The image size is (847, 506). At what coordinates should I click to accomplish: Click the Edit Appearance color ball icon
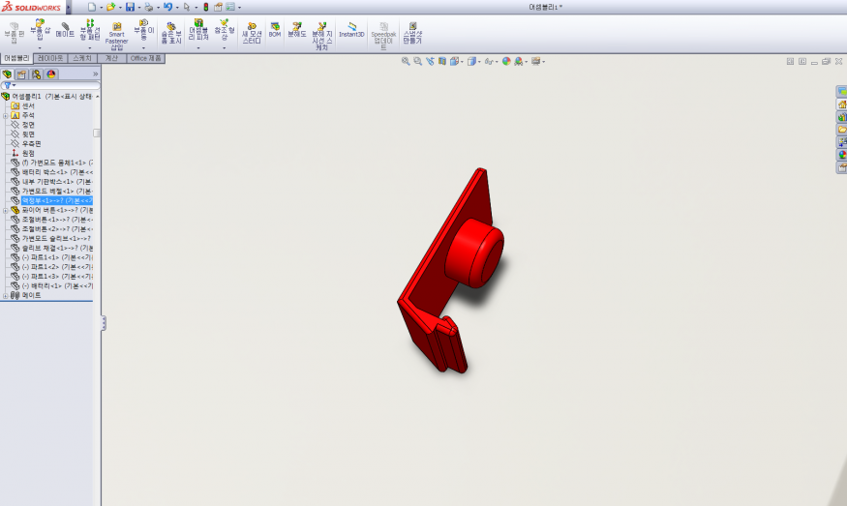point(506,61)
